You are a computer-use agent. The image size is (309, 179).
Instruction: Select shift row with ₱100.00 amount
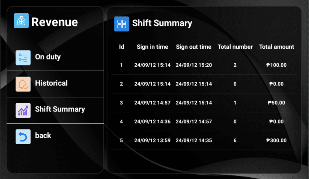204,65
